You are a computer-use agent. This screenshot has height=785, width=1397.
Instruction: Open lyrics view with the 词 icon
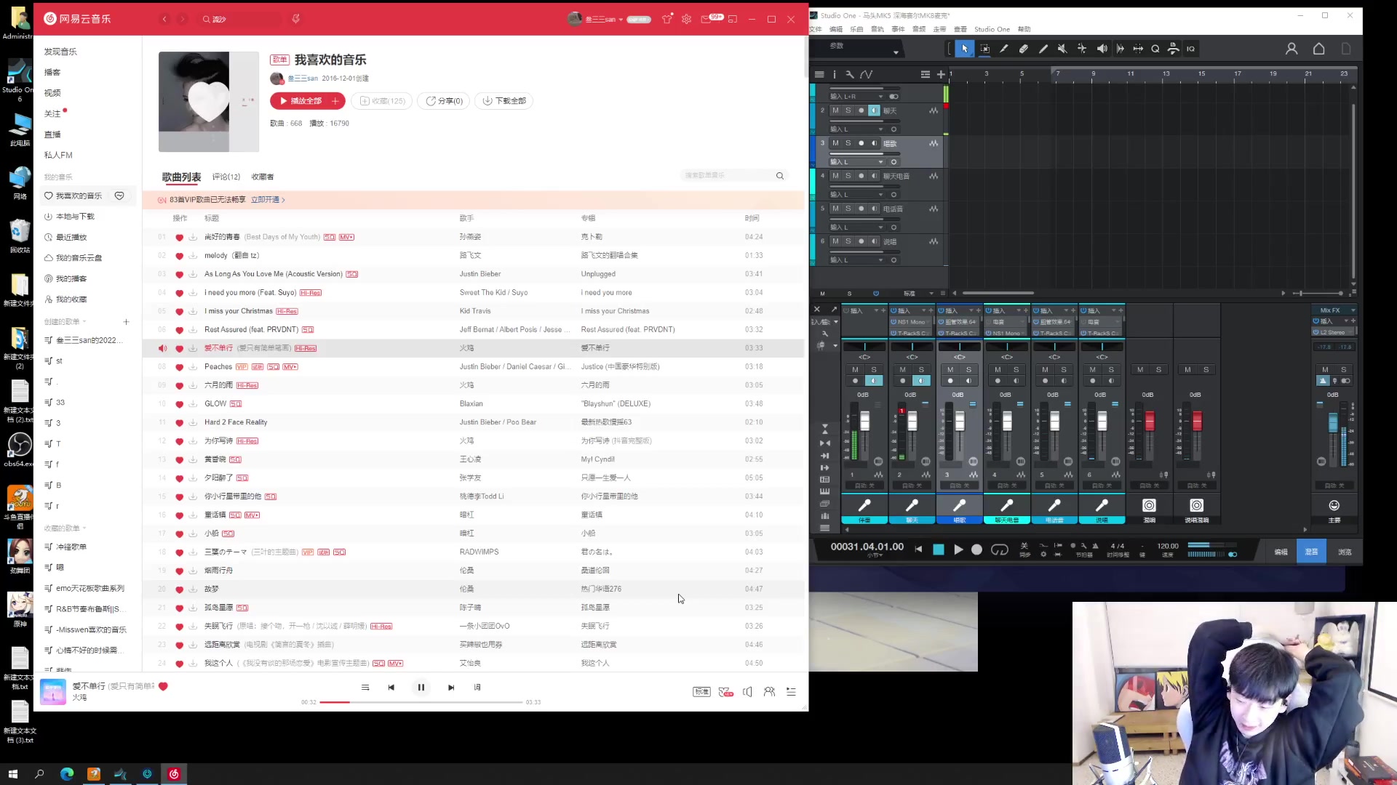click(x=477, y=688)
